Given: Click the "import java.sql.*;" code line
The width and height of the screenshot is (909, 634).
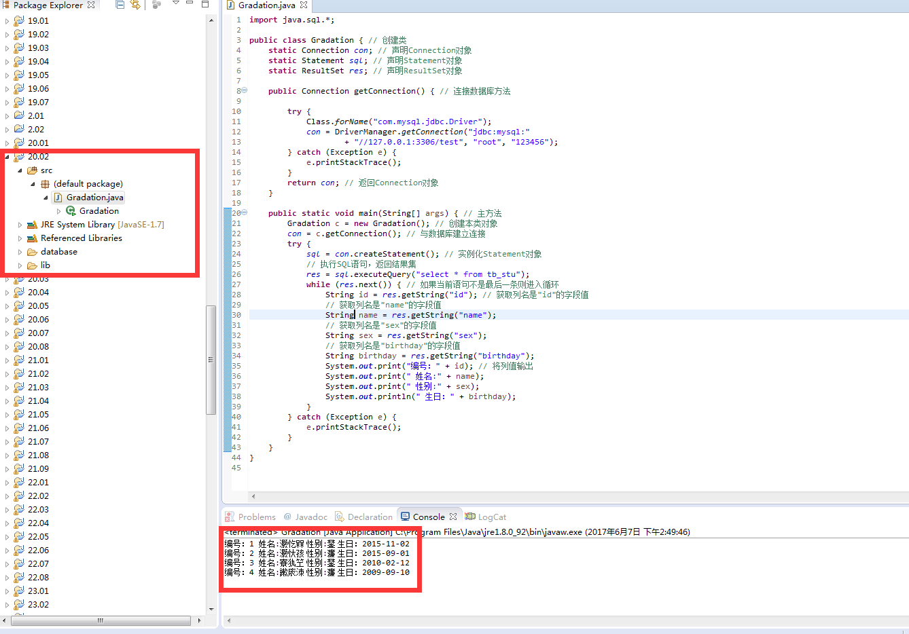Looking at the screenshot, I should pyautogui.click(x=291, y=20).
